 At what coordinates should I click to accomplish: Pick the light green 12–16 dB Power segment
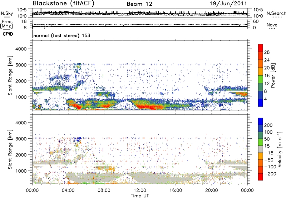261,79
